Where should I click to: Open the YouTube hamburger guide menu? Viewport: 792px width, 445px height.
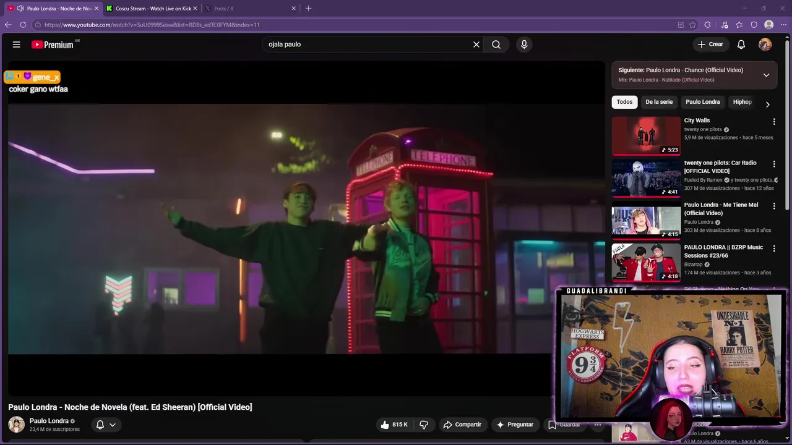click(x=17, y=44)
